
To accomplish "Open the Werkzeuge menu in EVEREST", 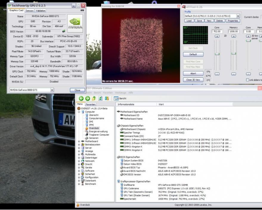I will tap(121, 93).
